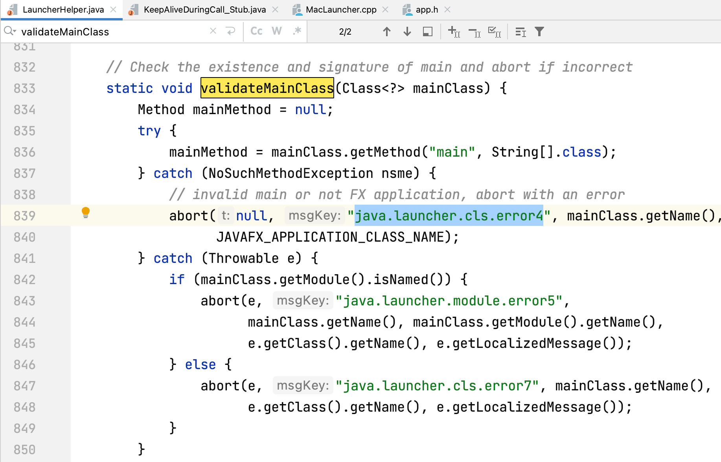The height and width of the screenshot is (462, 721).
Task: Insert a newline into the search field
Action: 230,31
